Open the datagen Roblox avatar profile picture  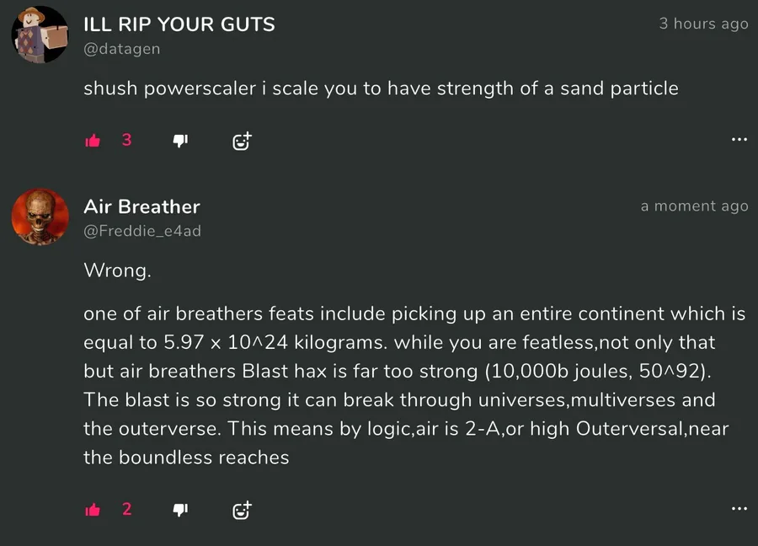[40, 35]
